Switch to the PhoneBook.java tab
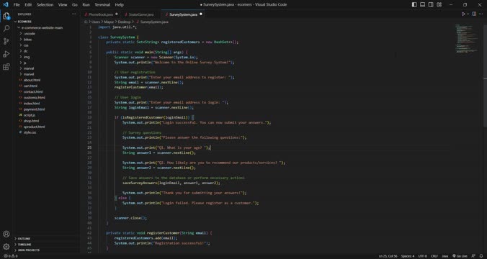 click(x=100, y=14)
